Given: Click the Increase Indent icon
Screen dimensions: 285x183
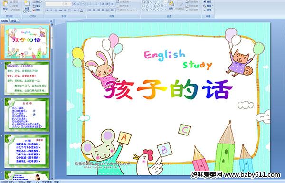Looking at the screenshot, I should click(107, 4).
